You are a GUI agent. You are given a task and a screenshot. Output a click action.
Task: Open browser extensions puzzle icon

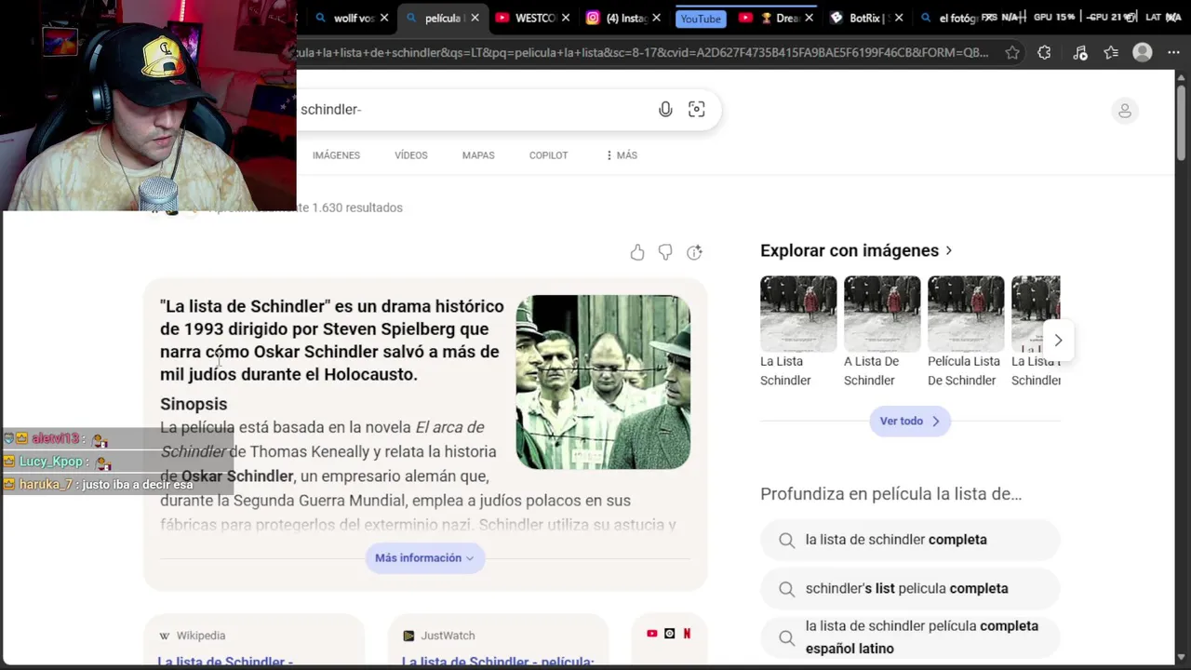coord(1044,53)
